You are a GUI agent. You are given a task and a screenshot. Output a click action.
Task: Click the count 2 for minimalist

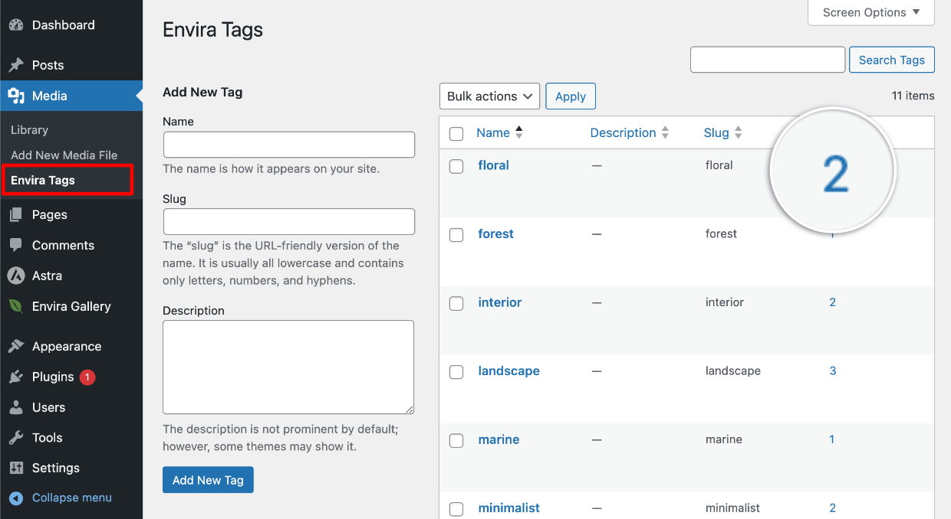coord(833,508)
